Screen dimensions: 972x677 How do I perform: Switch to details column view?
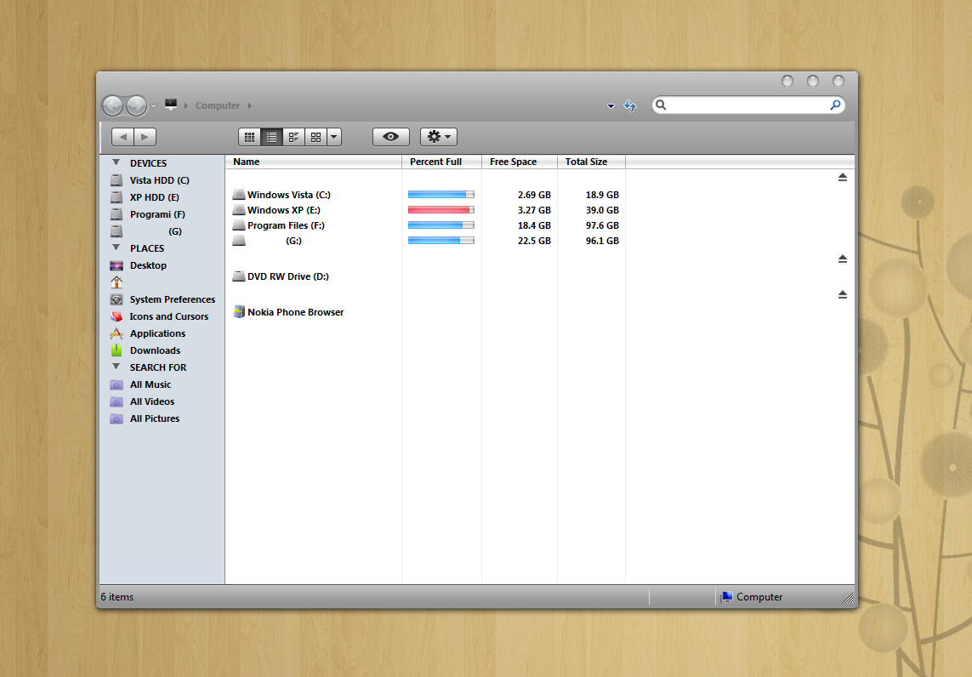[294, 136]
